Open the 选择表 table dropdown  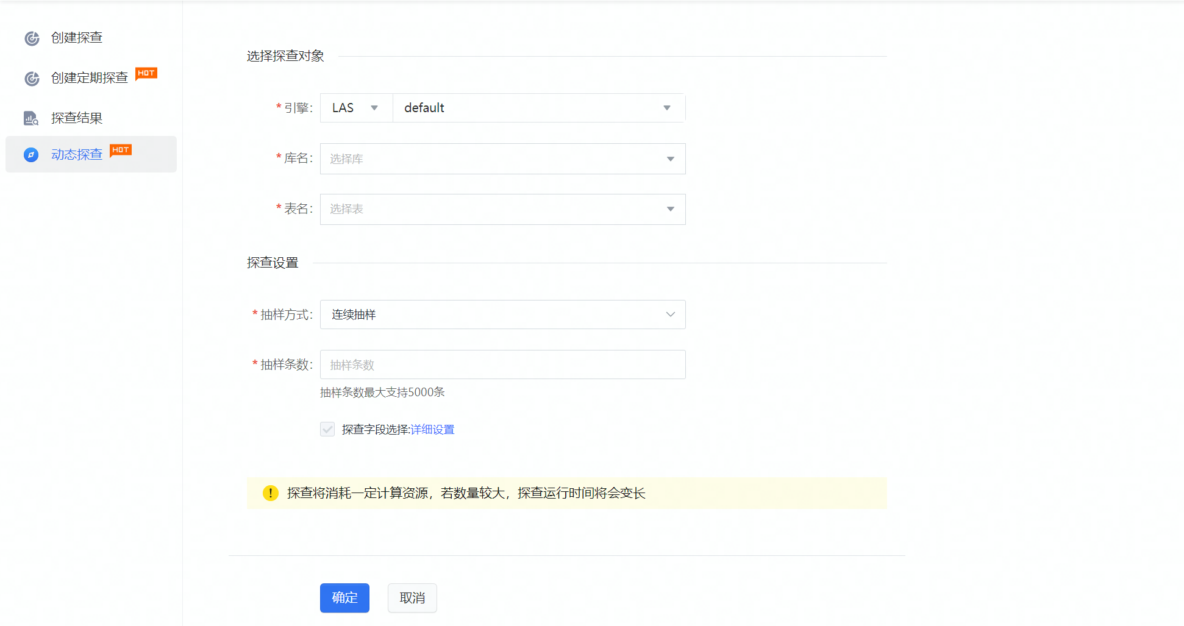click(502, 210)
